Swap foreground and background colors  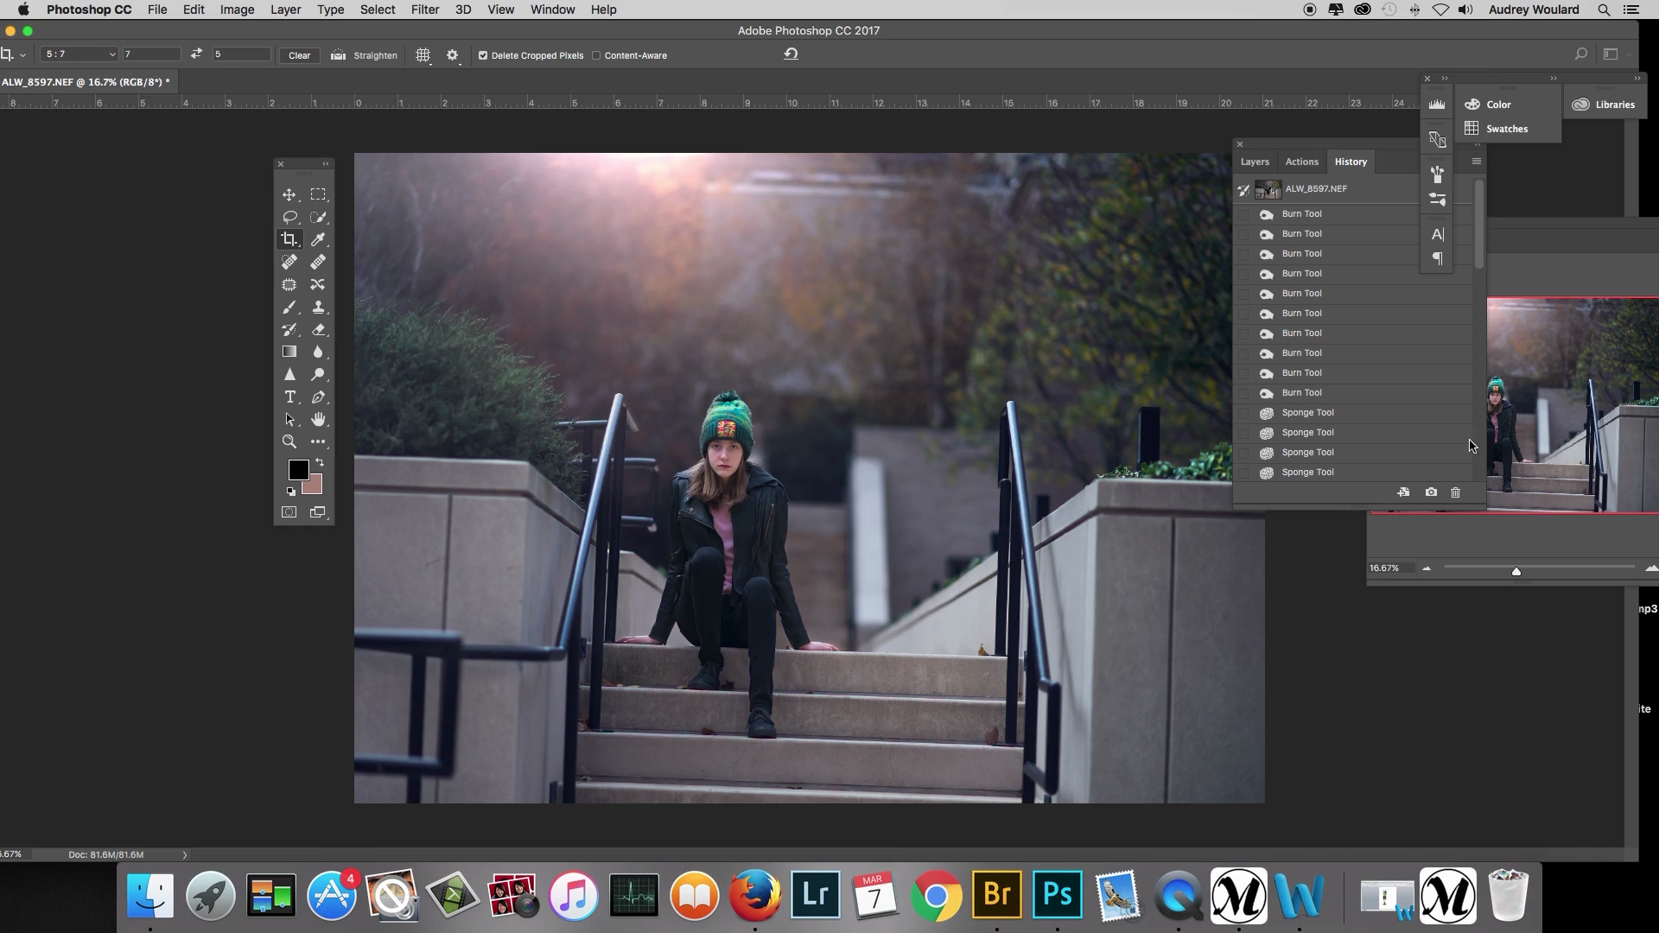pos(320,462)
